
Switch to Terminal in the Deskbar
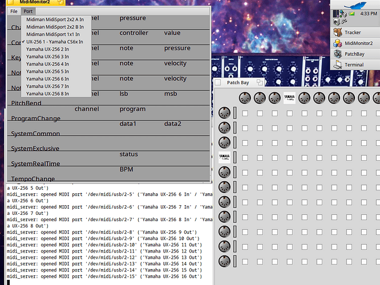pos(355,64)
